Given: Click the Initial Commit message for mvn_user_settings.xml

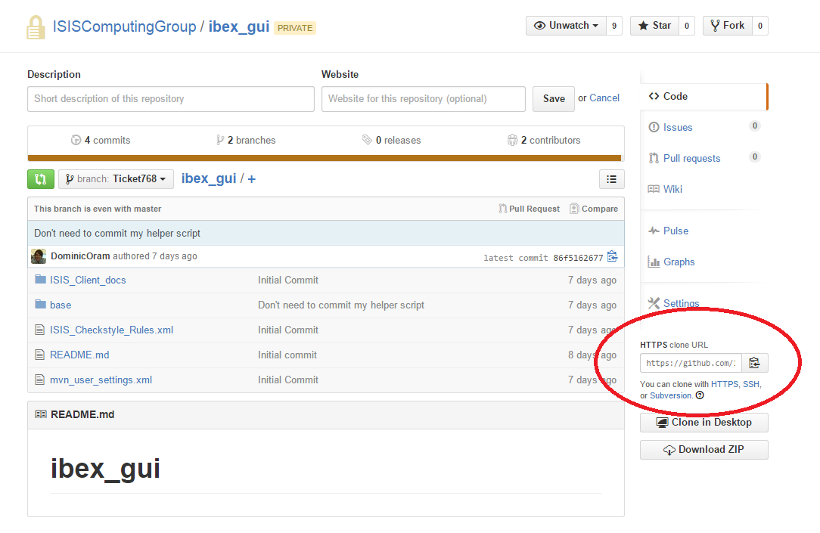Looking at the screenshot, I should tap(288, 380).
